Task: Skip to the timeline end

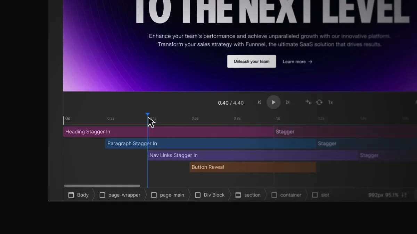Action: click(287, 102)
